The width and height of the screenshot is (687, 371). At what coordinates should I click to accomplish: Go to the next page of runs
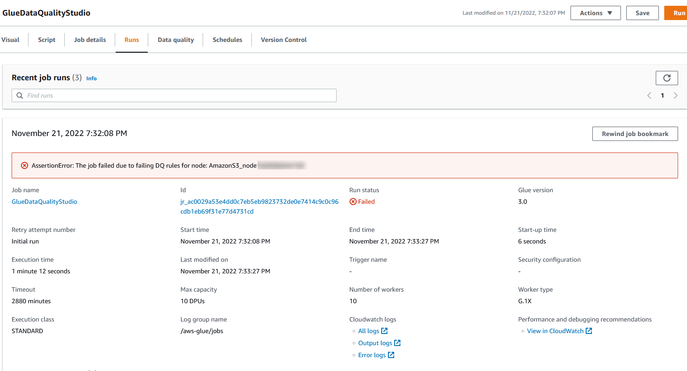[x=675, y=95]
